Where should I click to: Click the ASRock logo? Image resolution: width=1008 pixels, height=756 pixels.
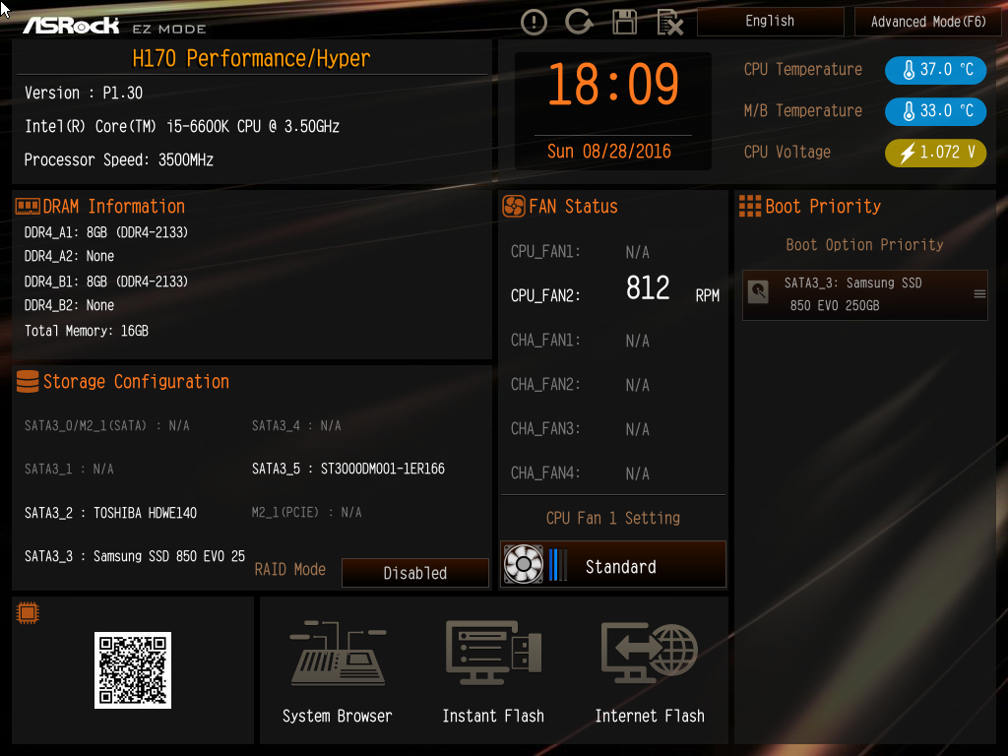click(71, 26)
